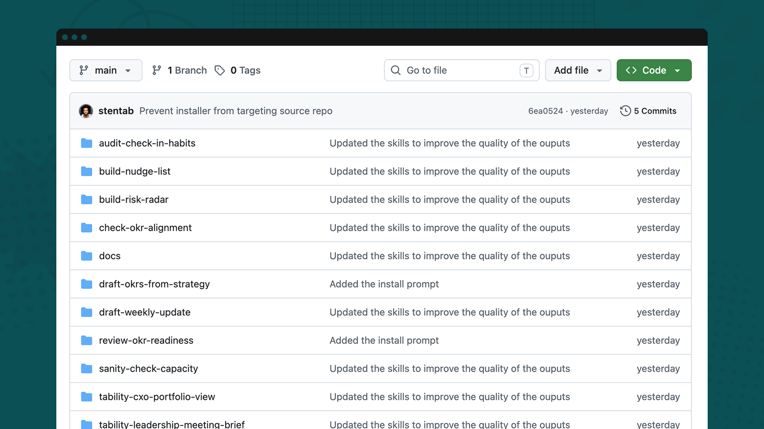Open commit hash 6ea0524
The image size is (764, 429).
(x=545, y=111)
